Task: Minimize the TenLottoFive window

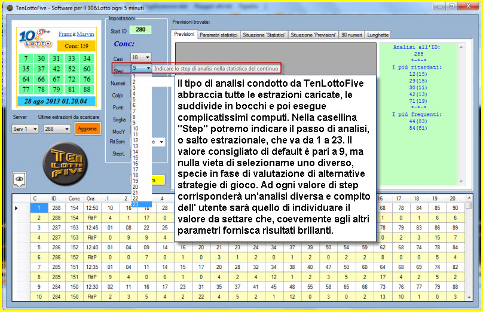Action: tap(439, 6)
